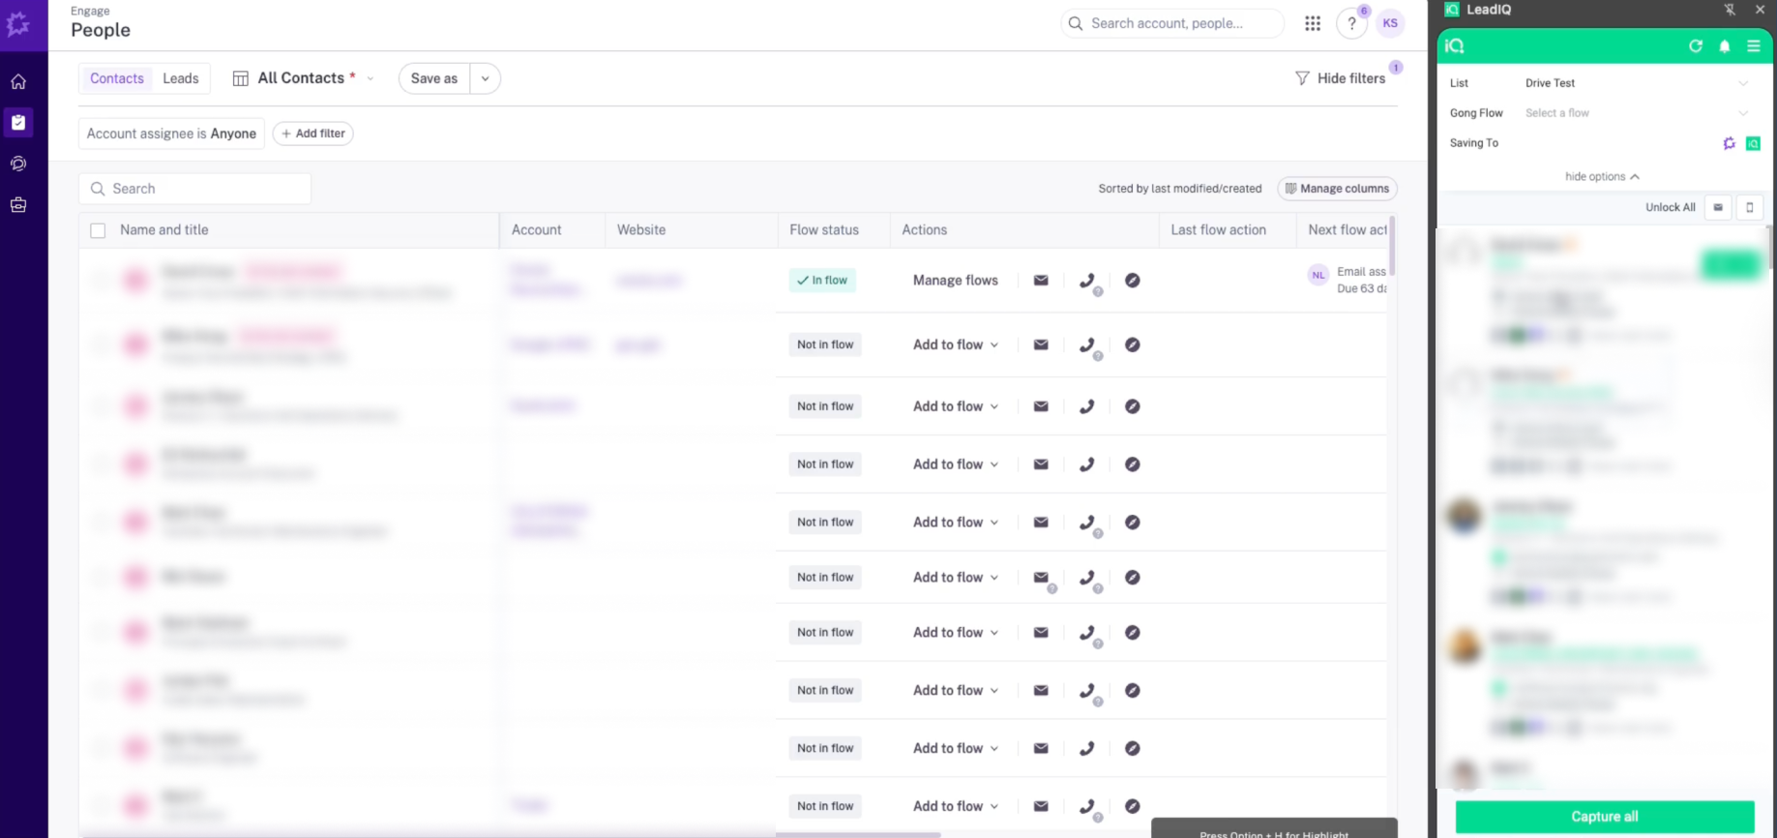Open the Gong logo at sidebar top
The height and width of the screenshot is (838, 1777).
pos(18,24)
